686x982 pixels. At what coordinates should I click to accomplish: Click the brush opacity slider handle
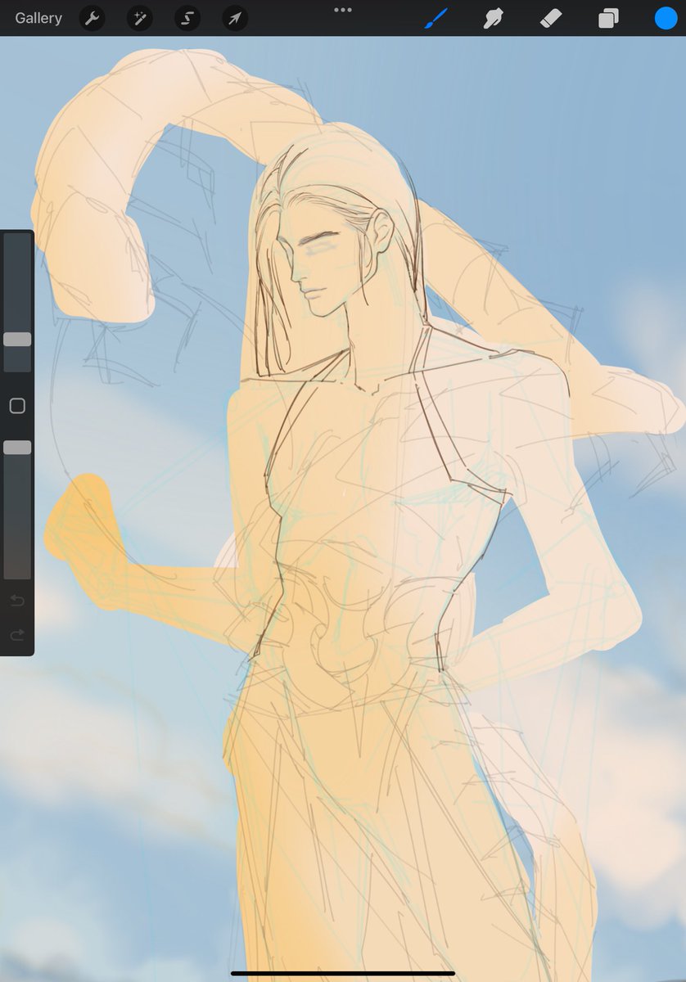coord(17,448)
